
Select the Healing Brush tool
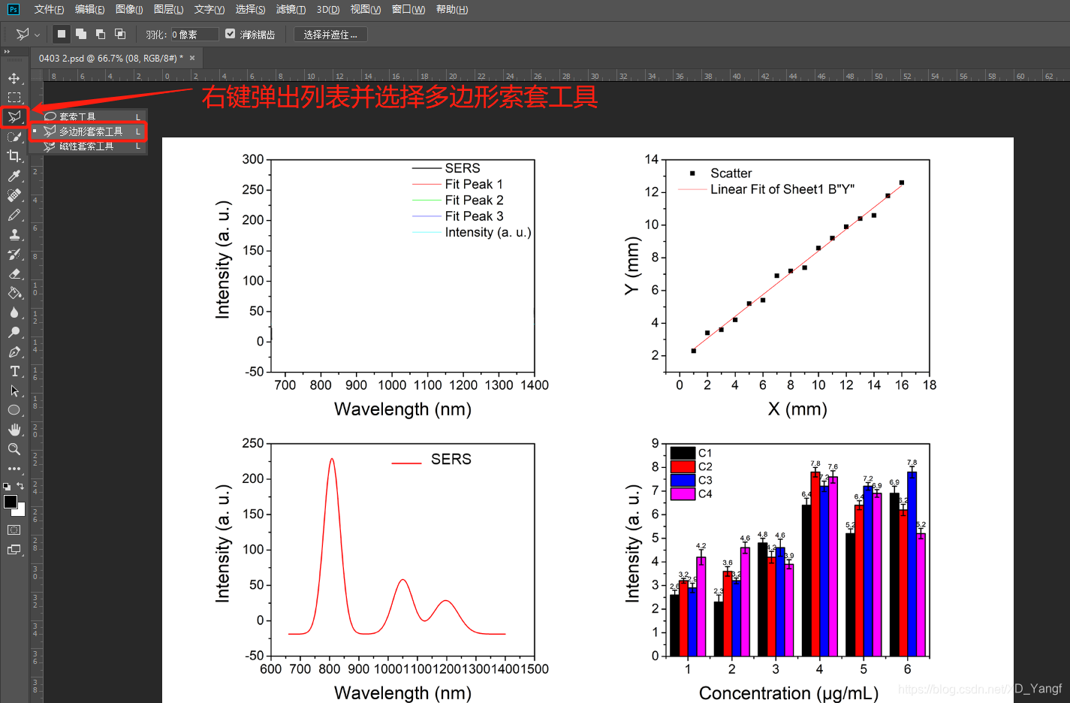pos(14,195)
